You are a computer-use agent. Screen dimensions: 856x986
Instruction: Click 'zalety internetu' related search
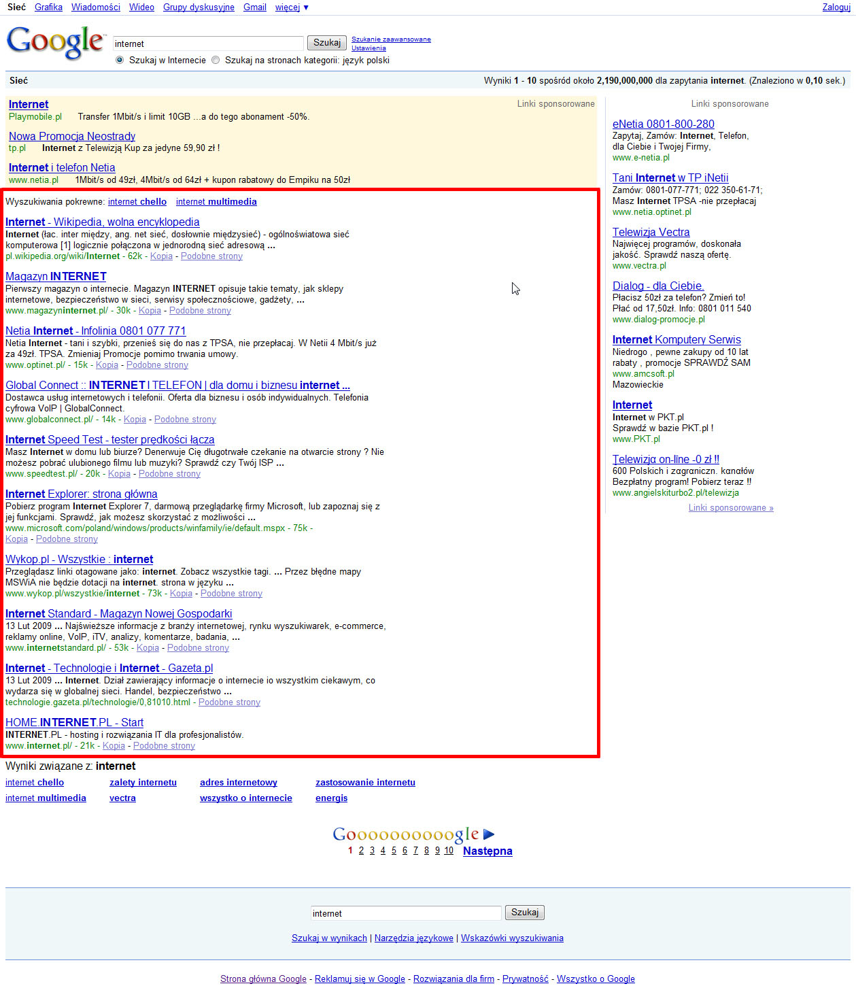(x=143, y=782)
